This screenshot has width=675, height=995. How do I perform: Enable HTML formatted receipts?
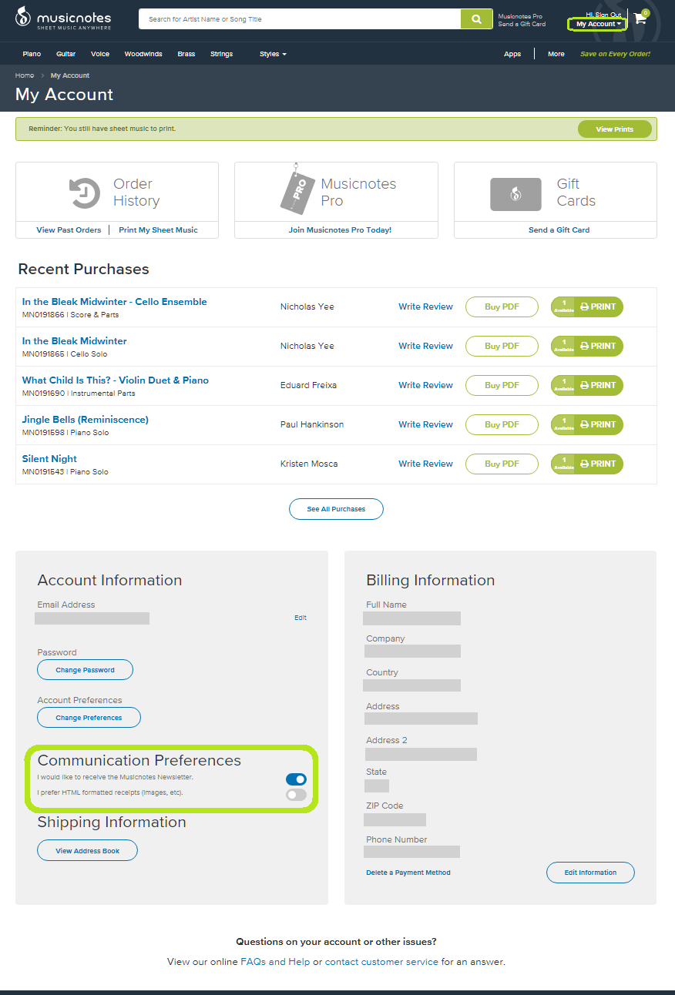point(296,794)
